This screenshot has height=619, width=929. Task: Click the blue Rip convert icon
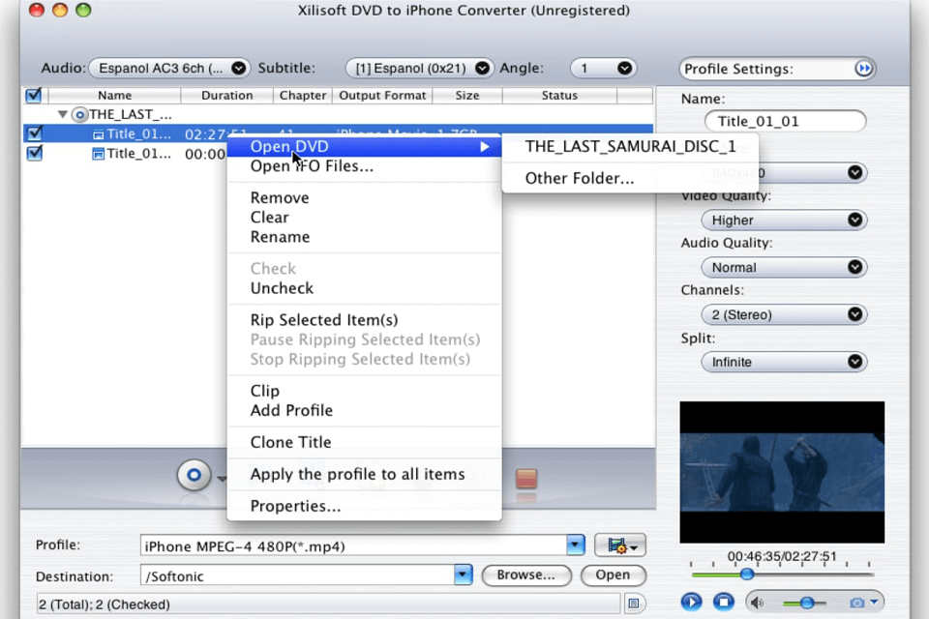point(194,475)
